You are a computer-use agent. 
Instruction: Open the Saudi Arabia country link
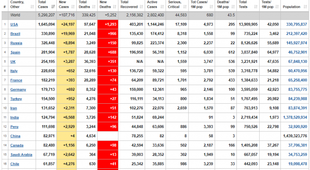(x=22, y=155)
